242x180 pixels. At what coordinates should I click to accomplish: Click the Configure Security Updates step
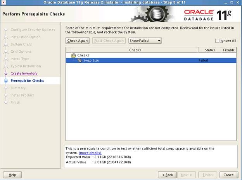[33, 29]
